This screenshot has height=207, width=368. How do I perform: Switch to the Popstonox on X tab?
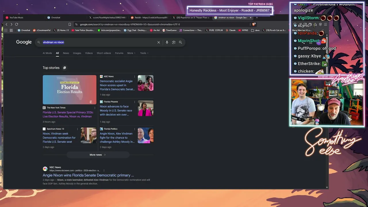(191, 18)
